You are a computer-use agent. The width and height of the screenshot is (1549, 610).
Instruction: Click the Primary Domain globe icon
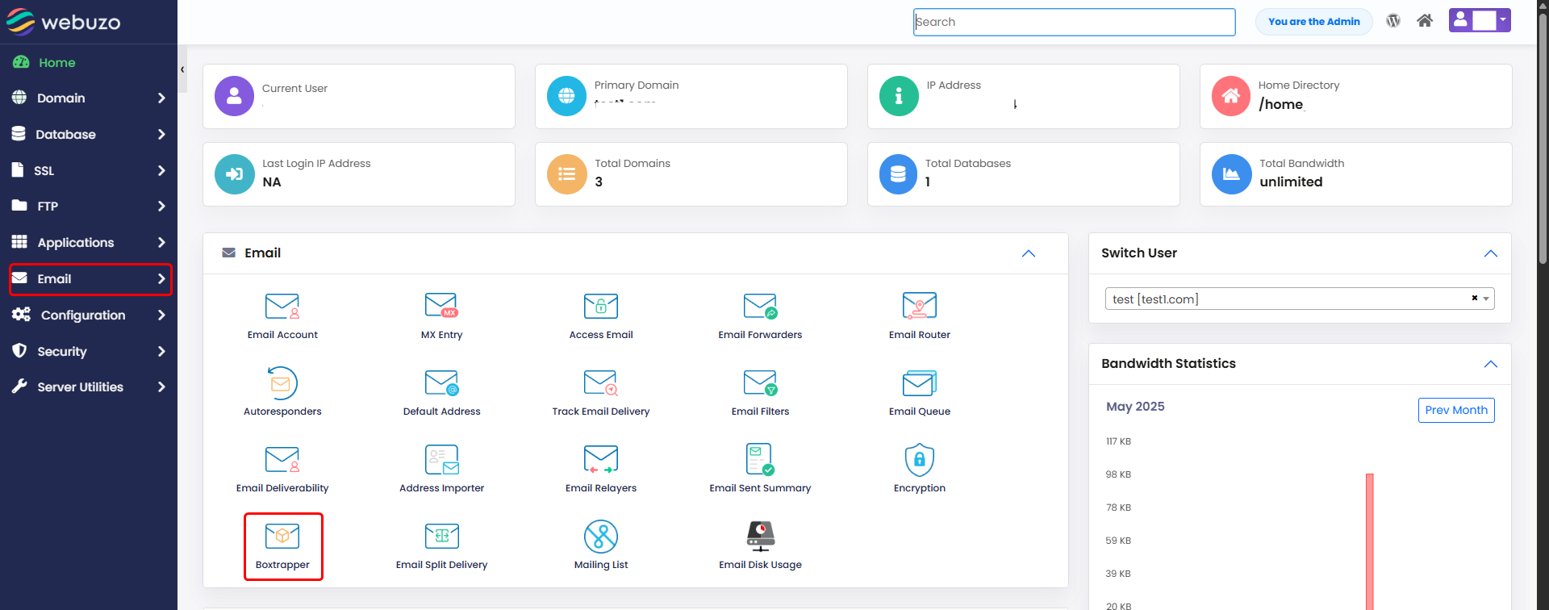(x=566, y=96)
